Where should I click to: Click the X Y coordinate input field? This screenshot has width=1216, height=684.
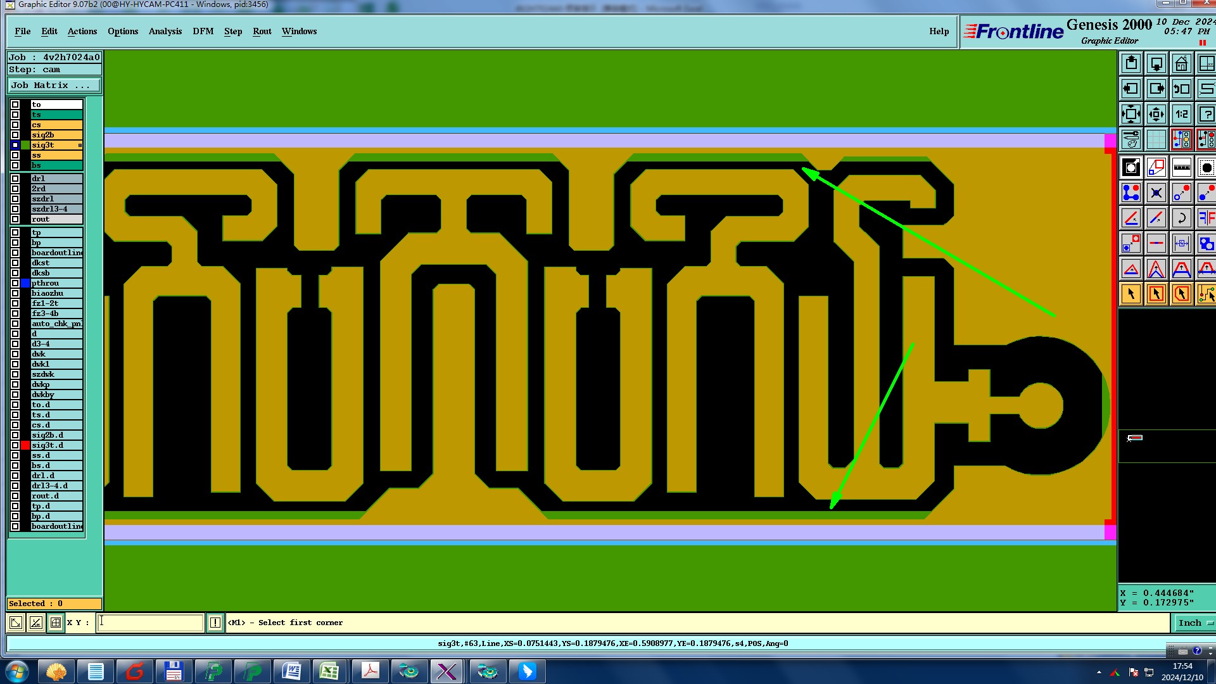point(150,623)
